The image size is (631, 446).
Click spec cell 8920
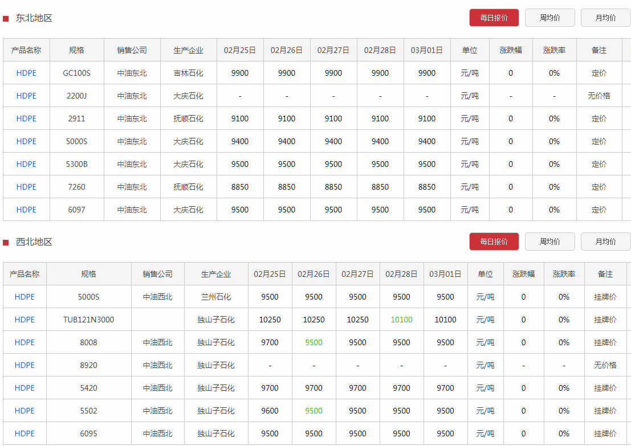click(88, 365)
